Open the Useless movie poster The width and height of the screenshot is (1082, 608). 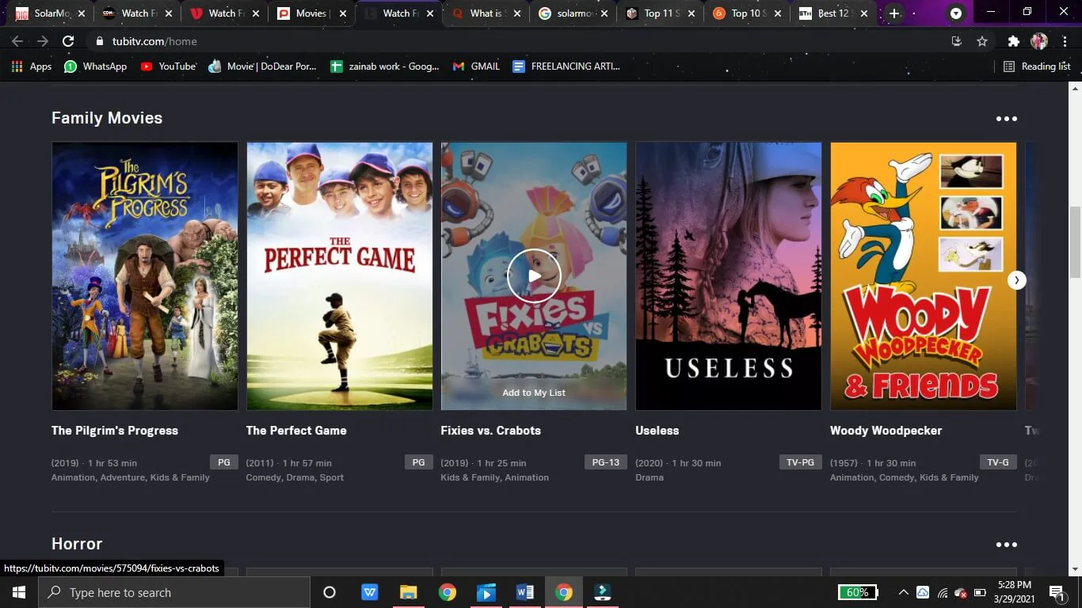coord(729,275)
